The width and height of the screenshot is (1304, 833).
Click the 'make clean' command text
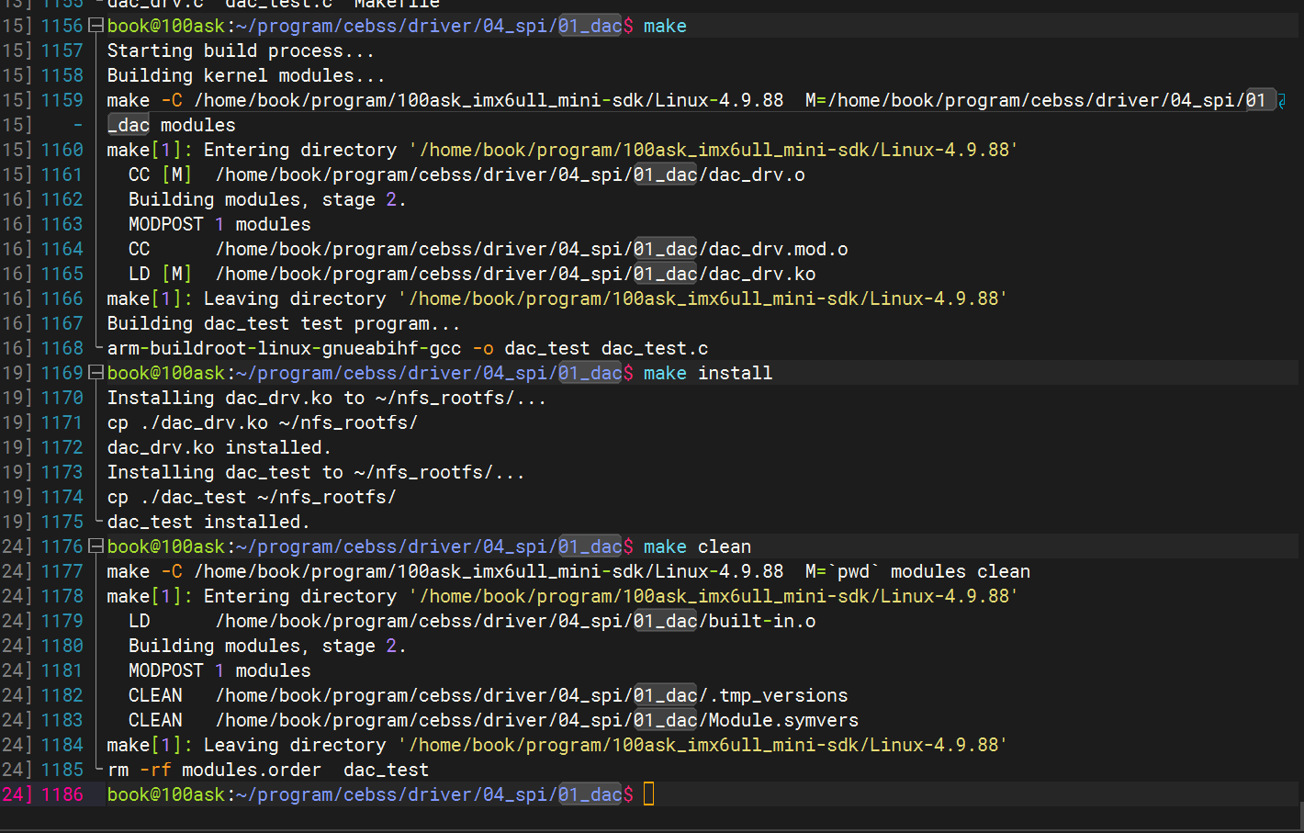[x=697, y=546]
